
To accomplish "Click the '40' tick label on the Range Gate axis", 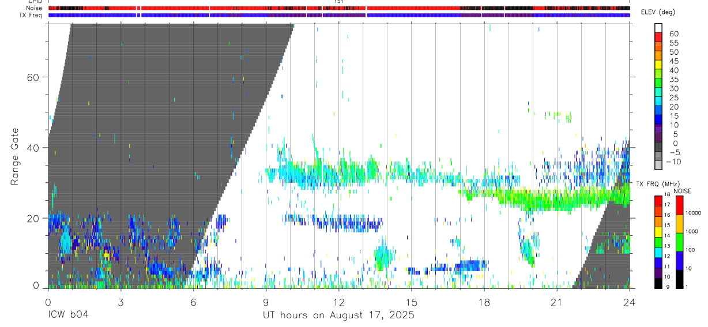I will pyautogui.click(x=32, y=148).
